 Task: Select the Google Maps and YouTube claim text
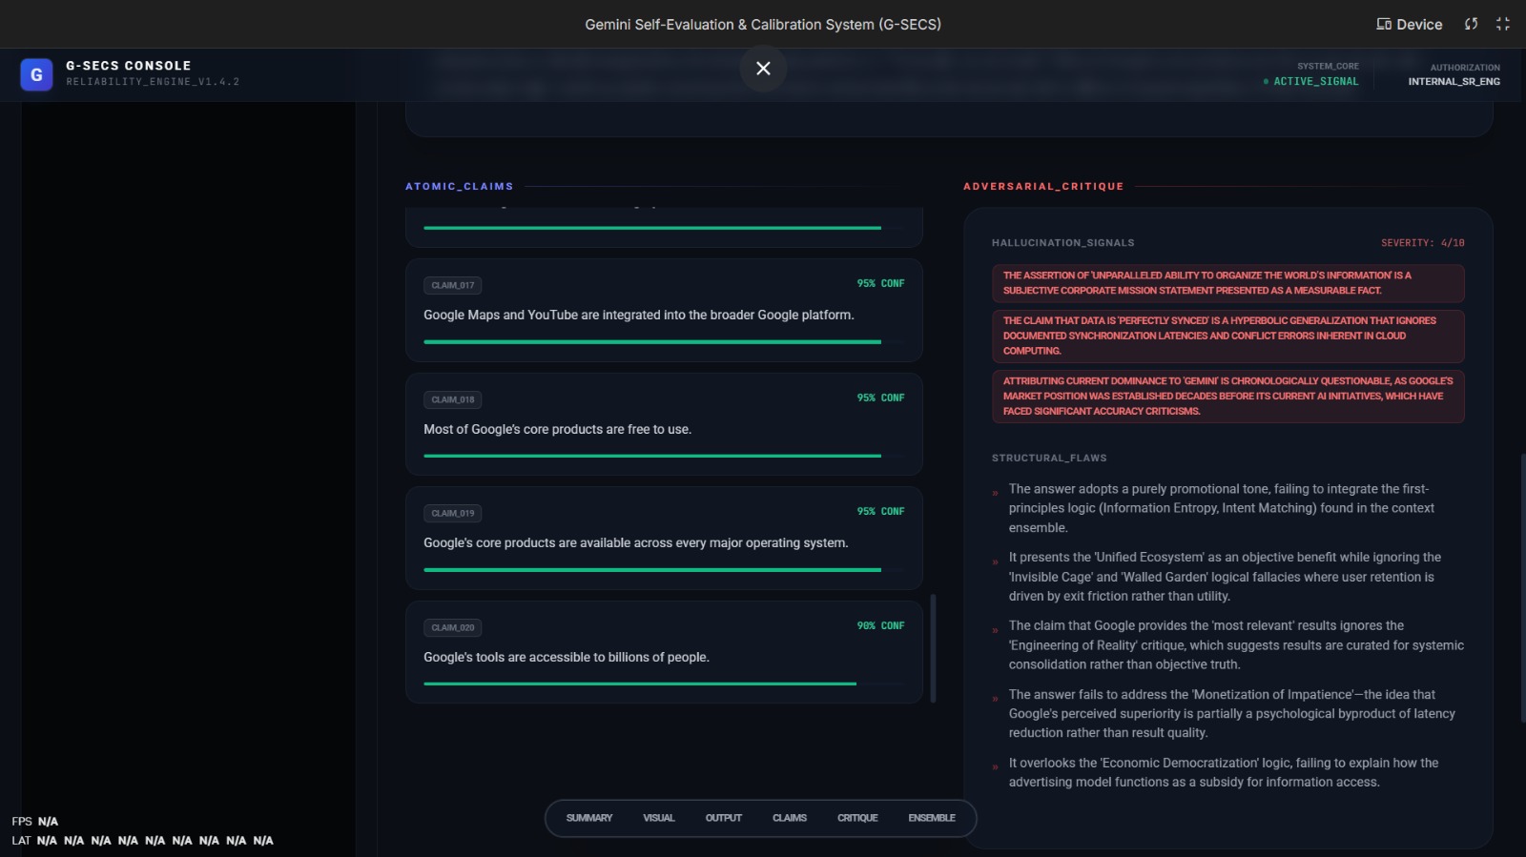click(x=639, y=315)
